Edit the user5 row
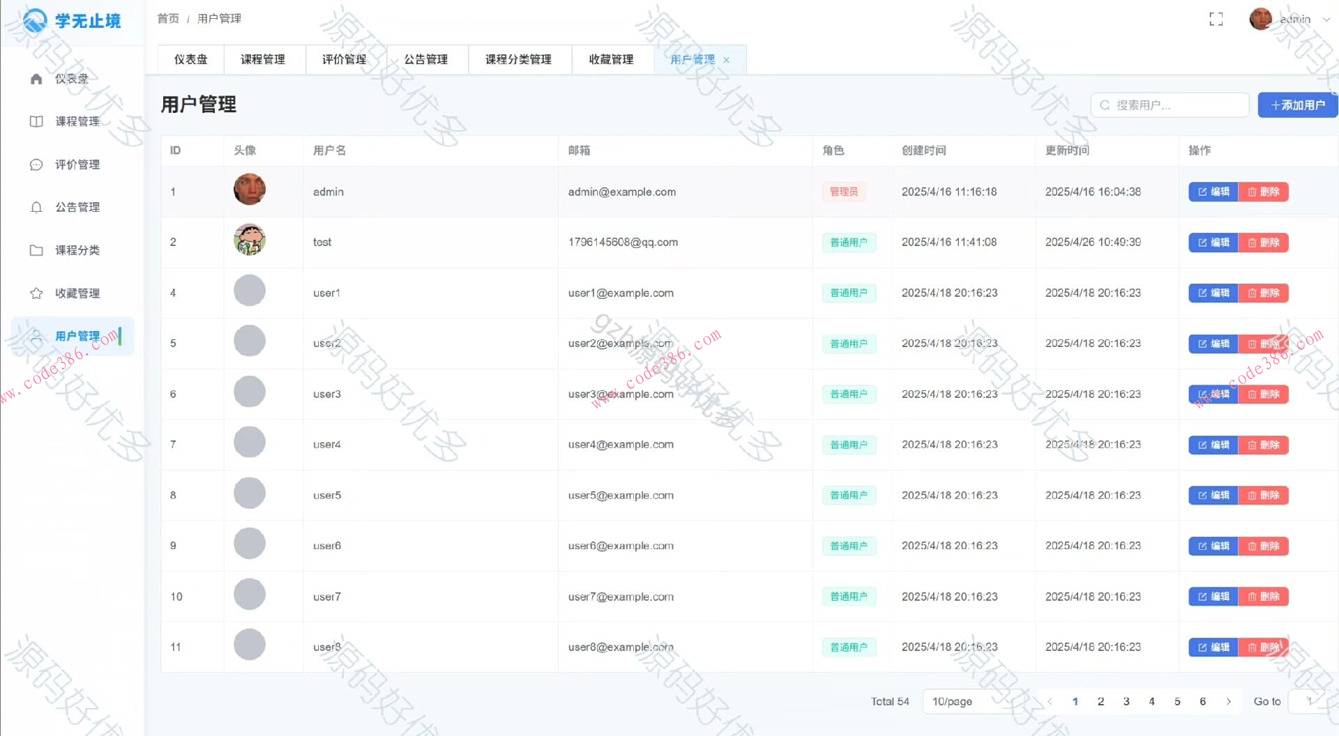This screenshot has height=736, width=1339. point(1213,495)
